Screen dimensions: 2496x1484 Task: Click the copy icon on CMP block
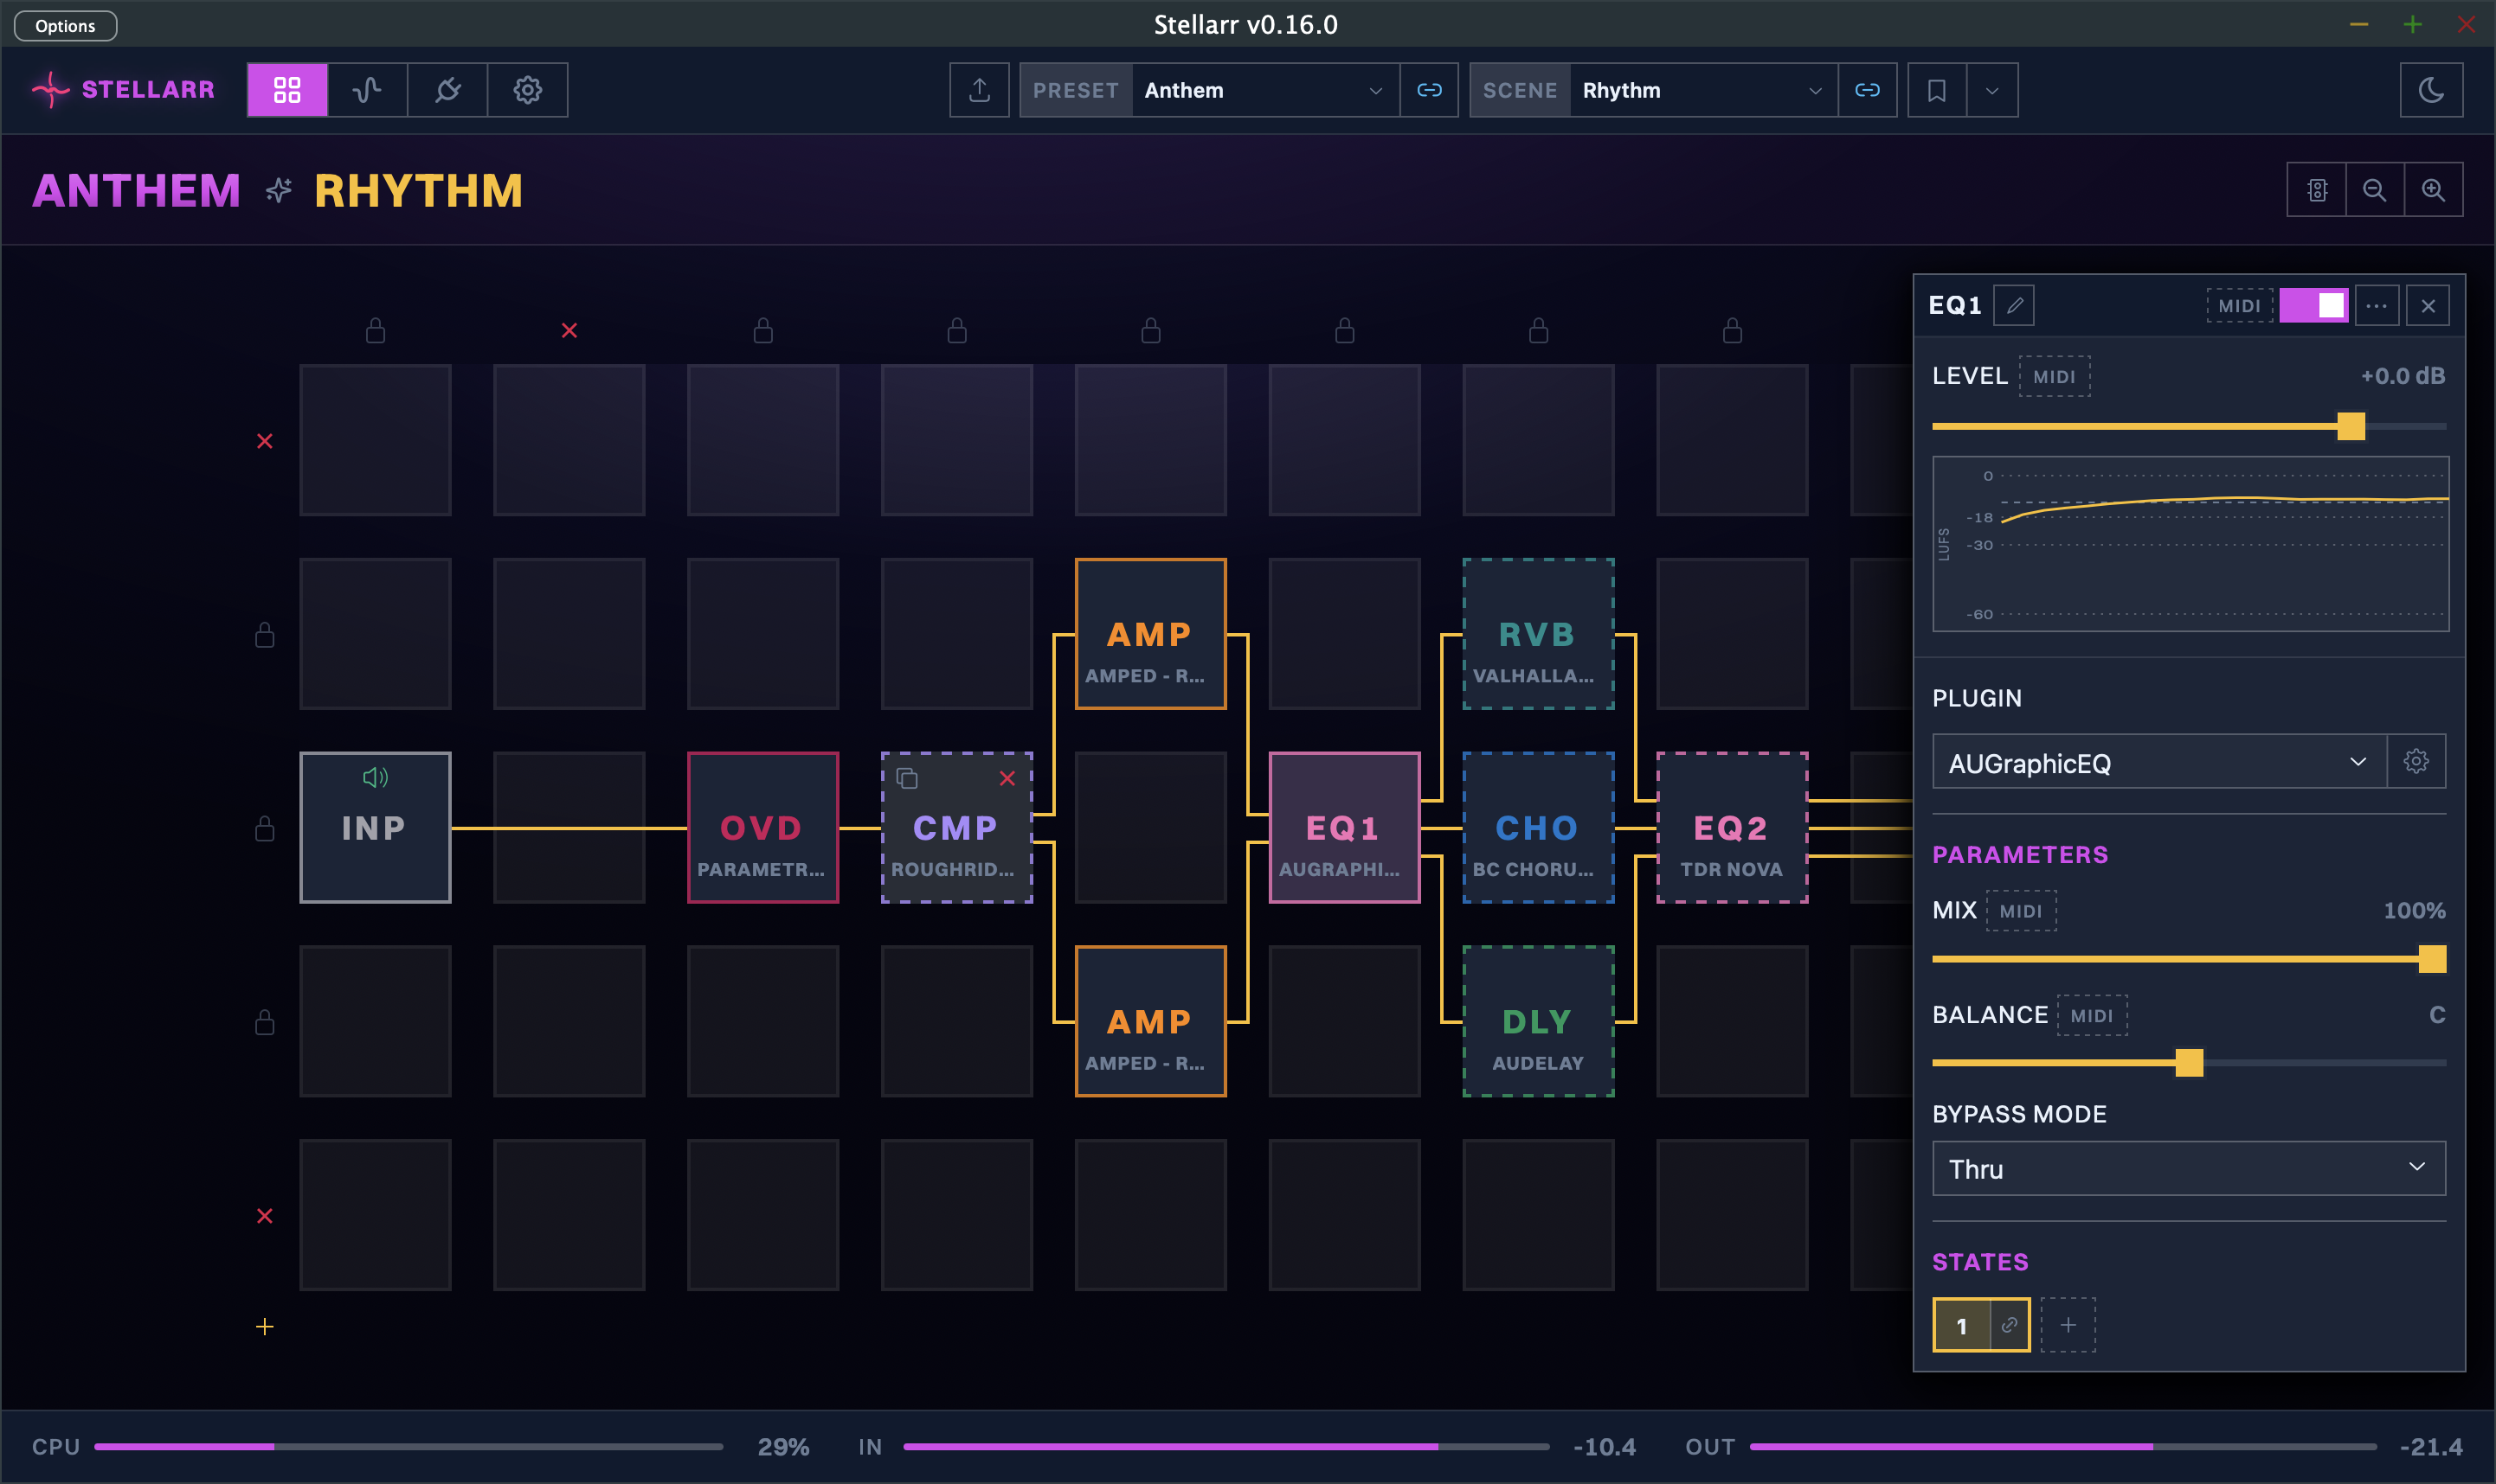coord(907,778)
